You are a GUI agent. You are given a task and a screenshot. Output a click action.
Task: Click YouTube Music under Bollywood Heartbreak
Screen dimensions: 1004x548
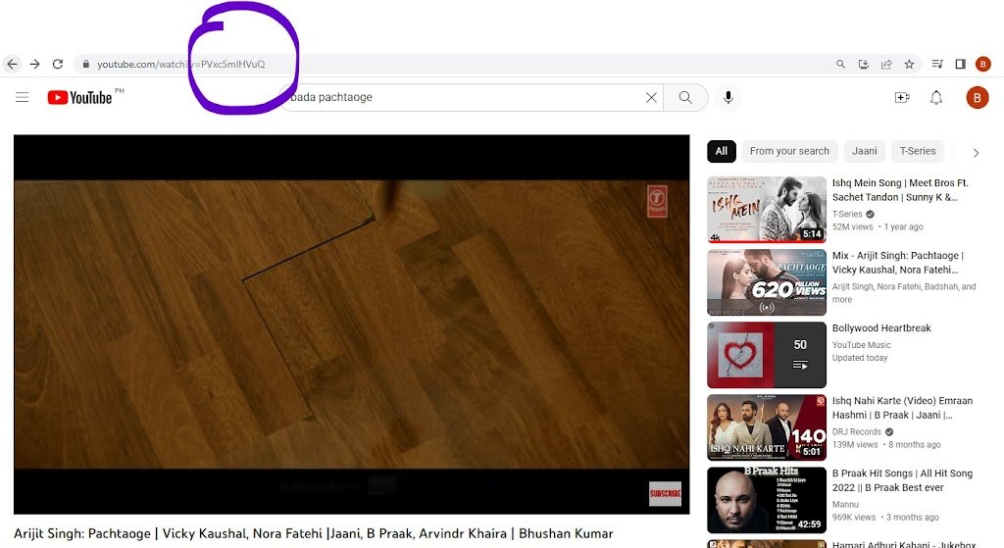pyautogui.click(x=861, y=344)
